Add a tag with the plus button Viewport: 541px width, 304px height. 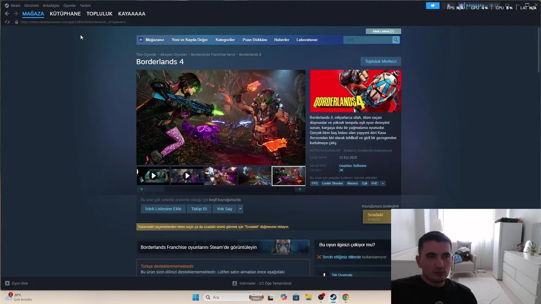[383, 183]
